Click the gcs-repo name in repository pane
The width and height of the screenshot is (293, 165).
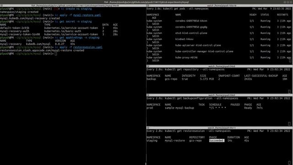point(171,79)
